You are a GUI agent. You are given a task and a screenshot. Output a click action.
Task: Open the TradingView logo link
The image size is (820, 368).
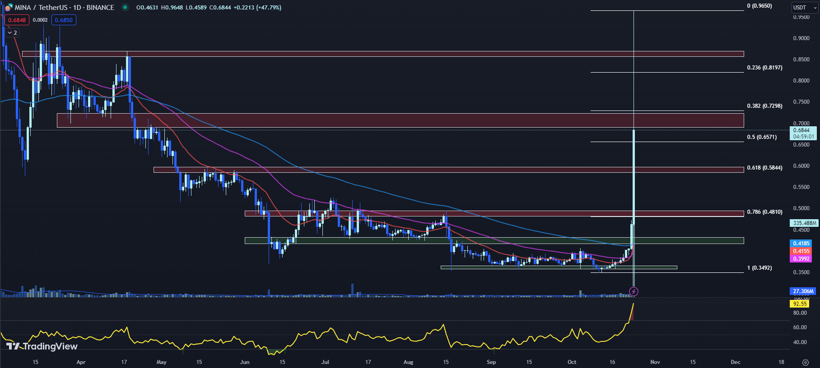tap(42, 346)
